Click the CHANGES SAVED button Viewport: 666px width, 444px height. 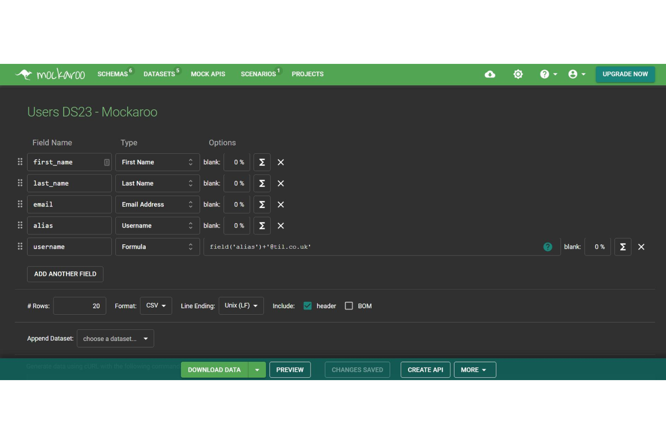tap(357, 370)
